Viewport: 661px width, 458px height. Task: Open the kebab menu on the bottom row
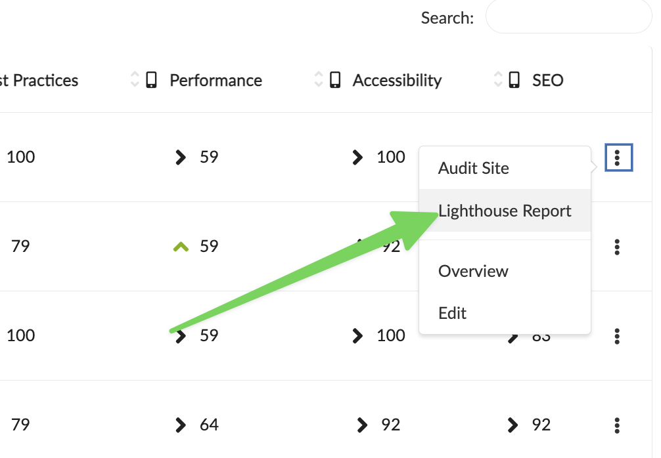tap(616, 425)
